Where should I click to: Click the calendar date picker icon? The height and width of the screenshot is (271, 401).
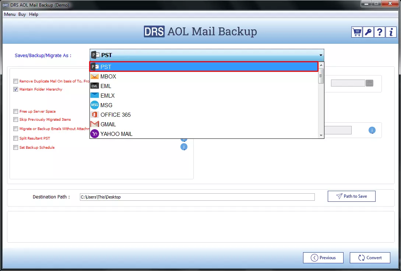click(370, 83)
